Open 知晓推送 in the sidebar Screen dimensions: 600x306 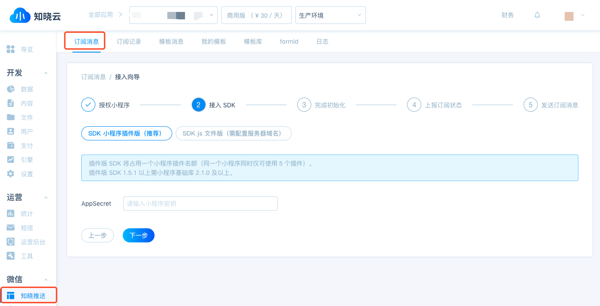tap(33, 296)
